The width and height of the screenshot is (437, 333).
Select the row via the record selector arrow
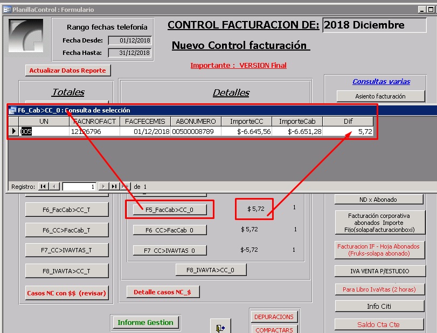coord(13,130)
